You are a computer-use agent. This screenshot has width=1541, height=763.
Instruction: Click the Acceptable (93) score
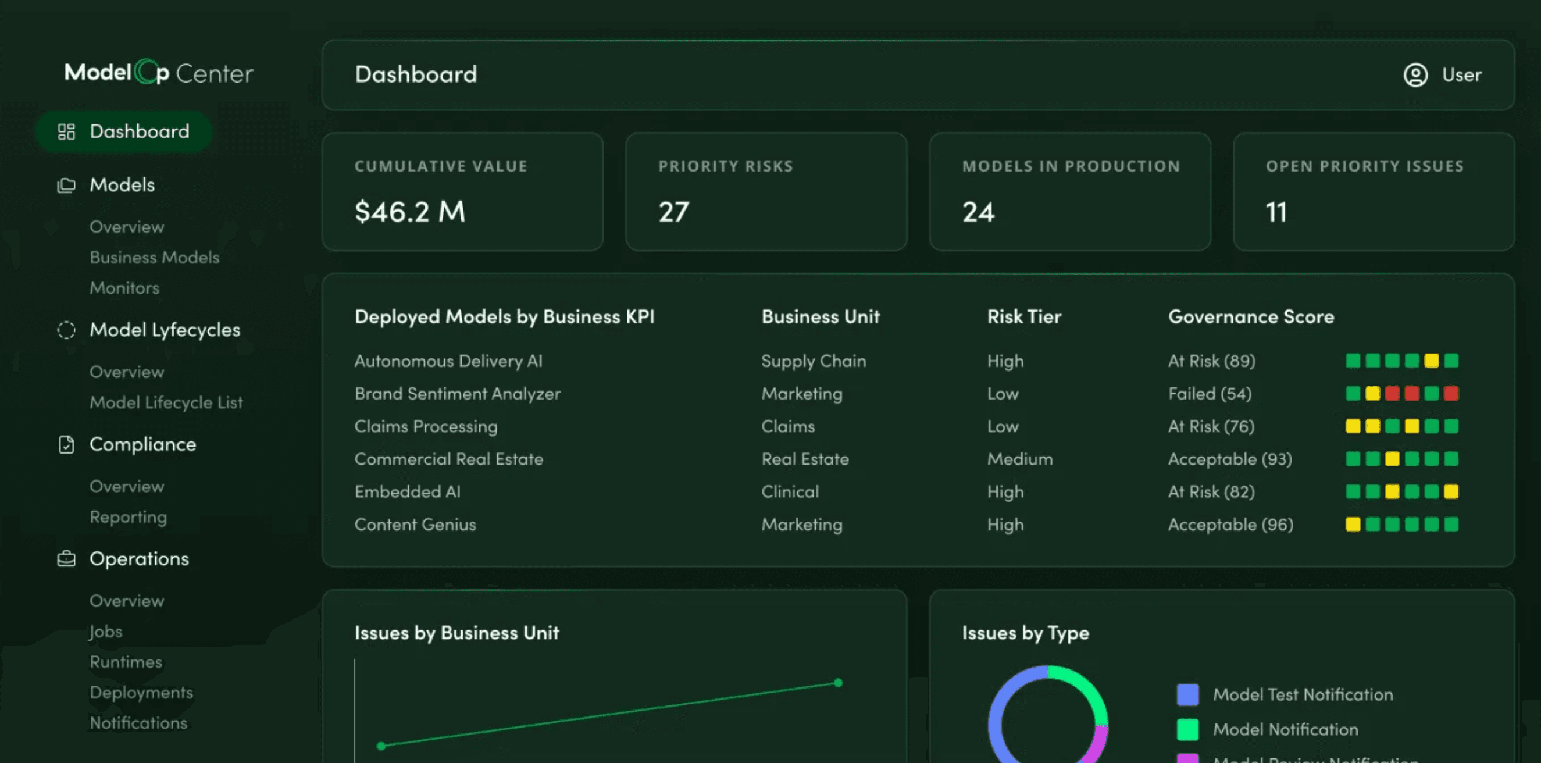1230,459
